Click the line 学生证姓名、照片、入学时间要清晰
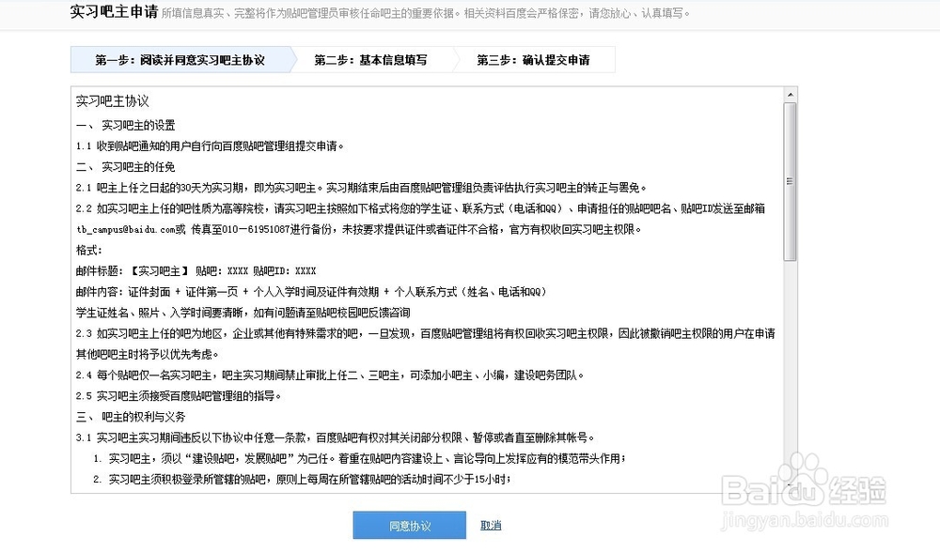 pyautogui.click(x=243, y=313)
